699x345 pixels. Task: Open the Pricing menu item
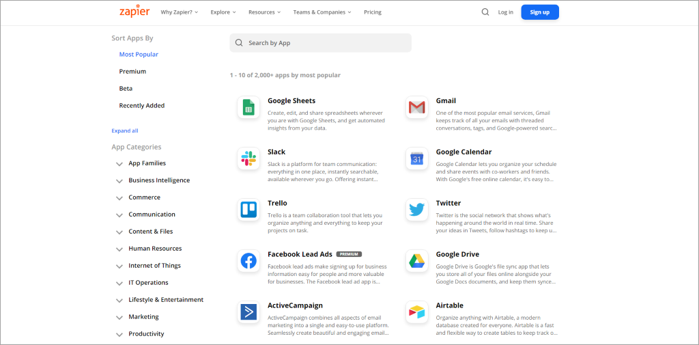tap(373, 12)
